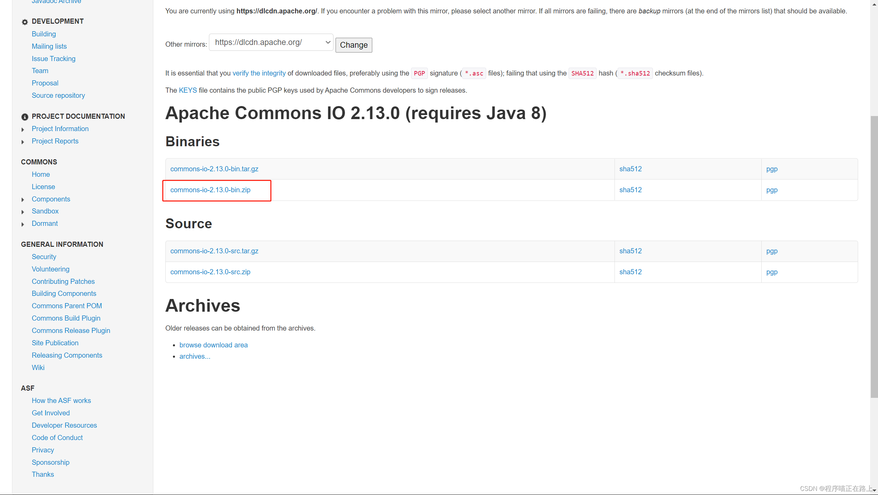
Task: Open Security under General Information
Action: [x=44, y=257]
